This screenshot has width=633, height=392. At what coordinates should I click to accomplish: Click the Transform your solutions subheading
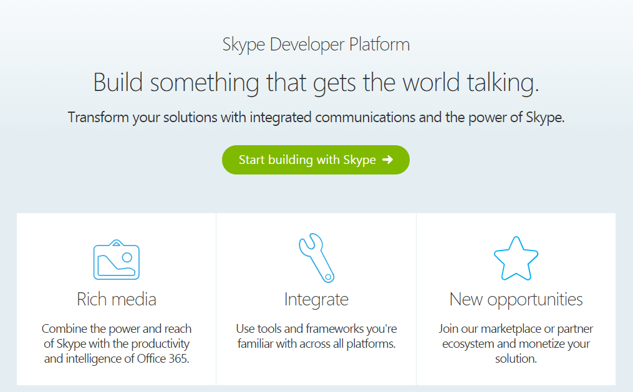pyautogui.click(x=316, y=118)
